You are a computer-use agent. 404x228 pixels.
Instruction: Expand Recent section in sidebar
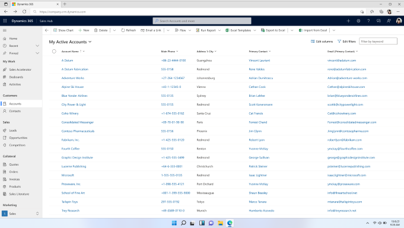click(37, 46)
